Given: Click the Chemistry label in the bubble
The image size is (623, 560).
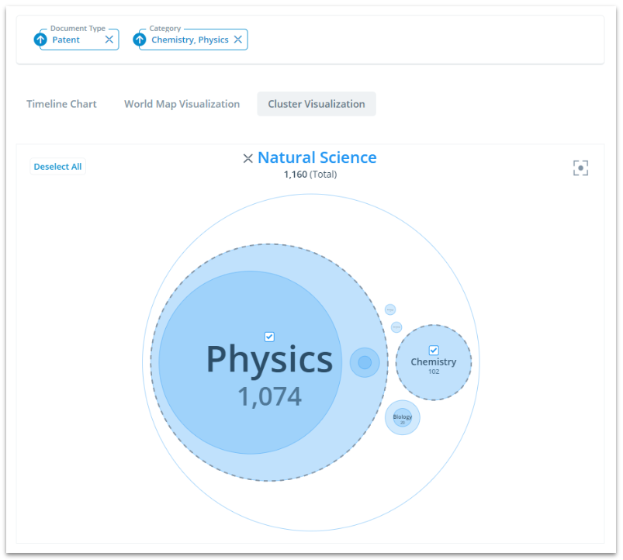Looking at the screenshot, I should click(x=434, y=361).
